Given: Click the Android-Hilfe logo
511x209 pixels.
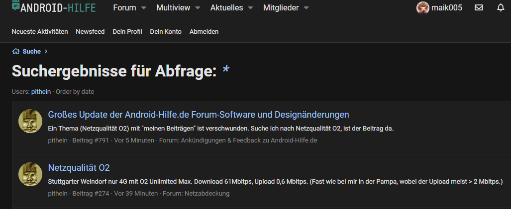Looking at the screenshot, I should tap(54, 7).
